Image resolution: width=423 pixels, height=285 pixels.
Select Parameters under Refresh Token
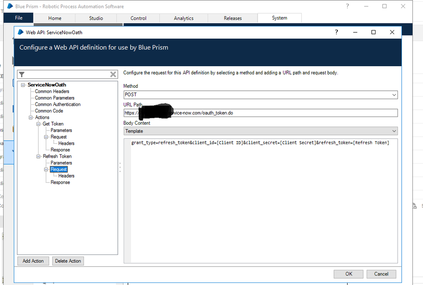pos(61,163)
